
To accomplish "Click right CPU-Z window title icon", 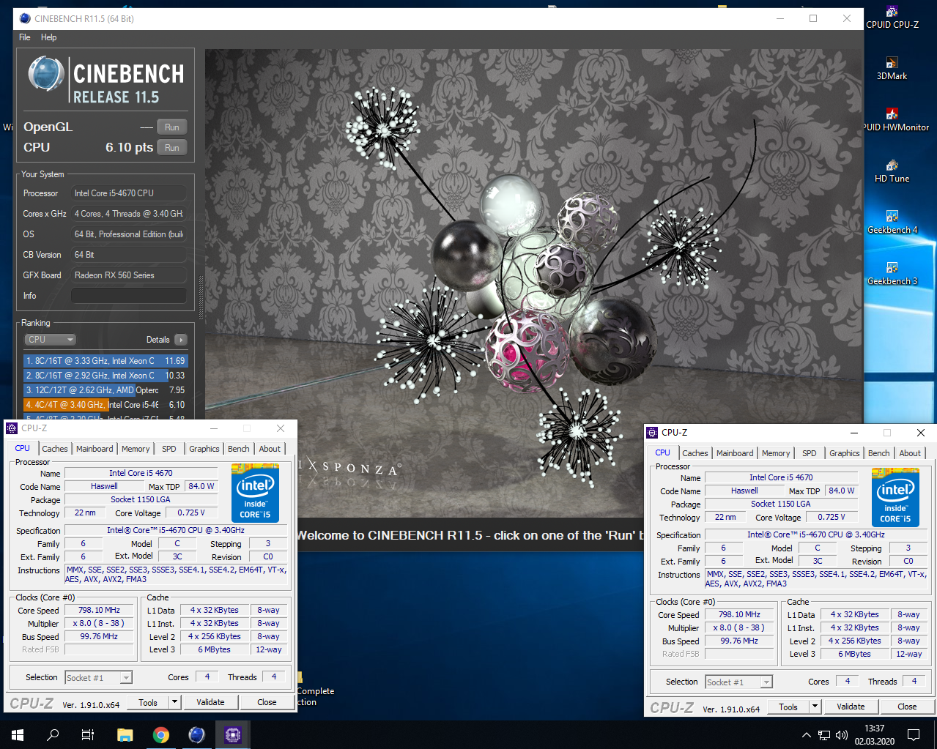I will (x=652, y=432).
